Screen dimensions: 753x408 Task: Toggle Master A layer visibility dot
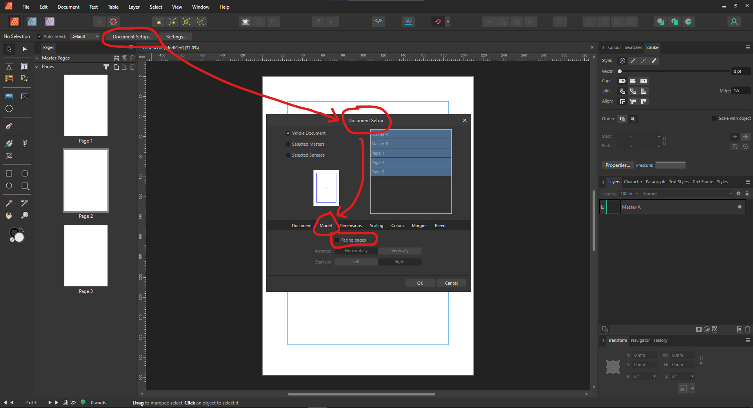740,207
